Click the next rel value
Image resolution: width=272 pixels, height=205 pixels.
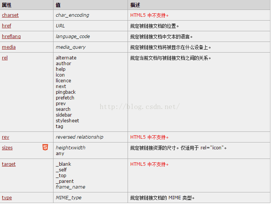61,86
